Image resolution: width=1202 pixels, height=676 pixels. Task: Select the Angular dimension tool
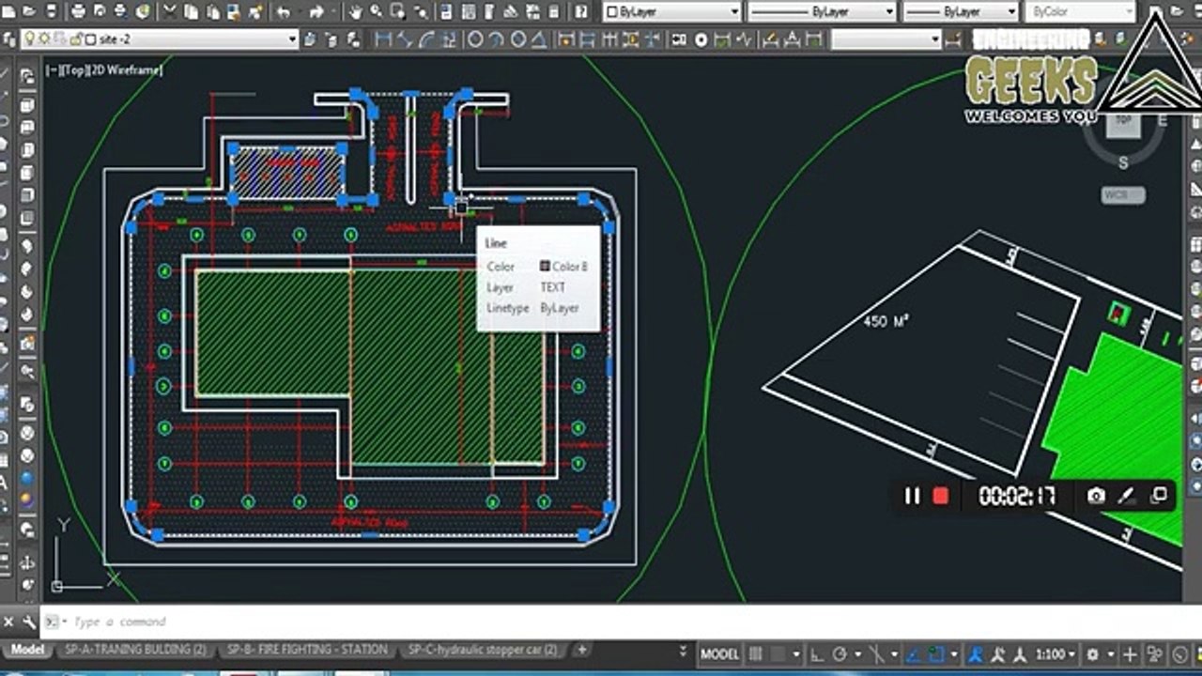click(x=541, y=39)
